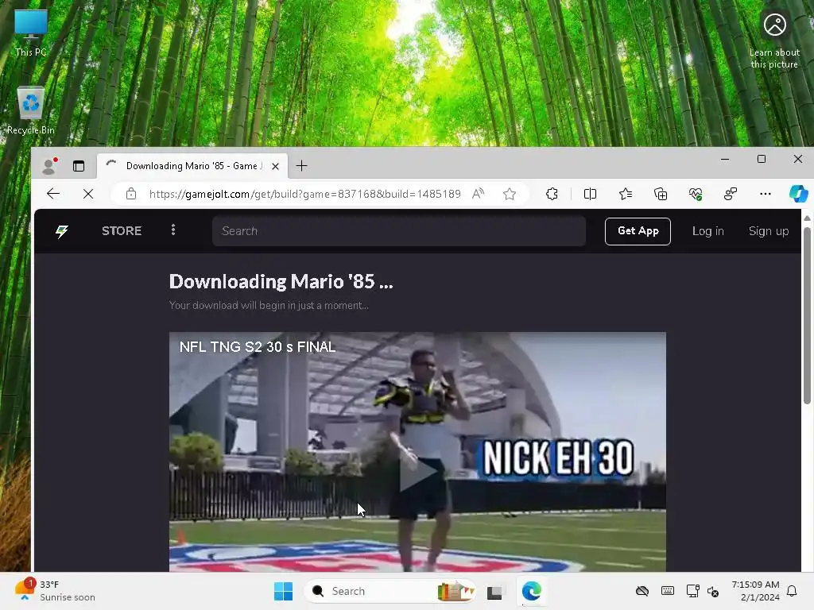Open a new browser tab

(x=301, y=166)
